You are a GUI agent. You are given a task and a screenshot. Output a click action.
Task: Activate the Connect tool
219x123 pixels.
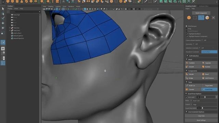pyautogui.click(x=193, y=90)
